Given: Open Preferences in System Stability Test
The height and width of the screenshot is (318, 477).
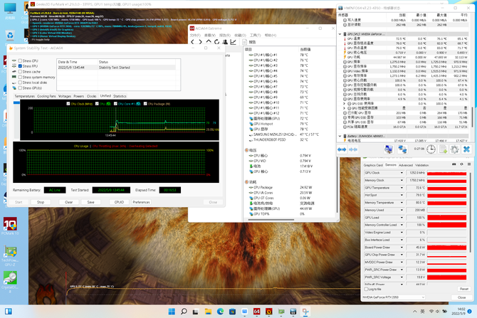Looking at the screenshot, I should tap(141, 202).
